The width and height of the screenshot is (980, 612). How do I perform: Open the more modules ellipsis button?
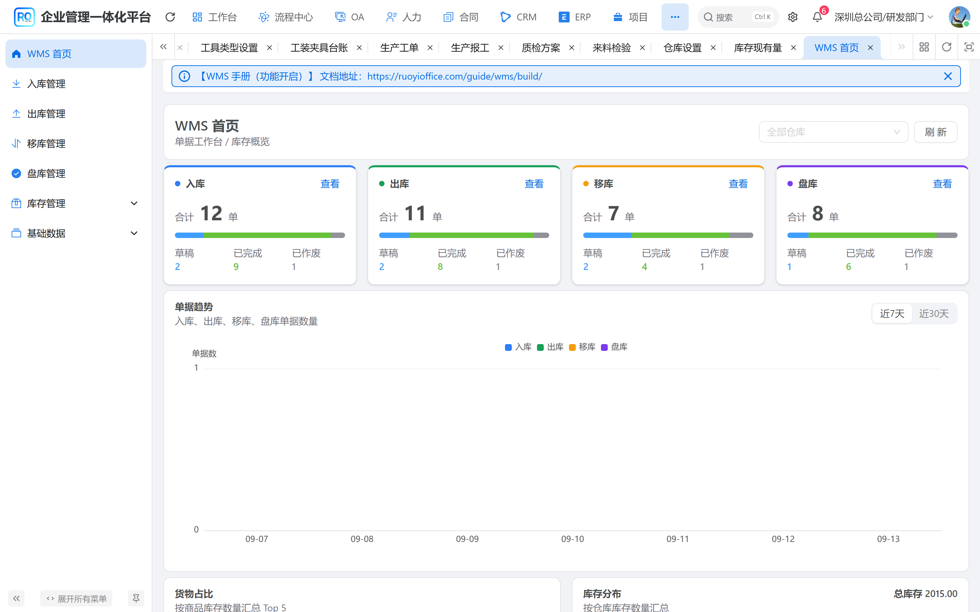coord(675,17)
